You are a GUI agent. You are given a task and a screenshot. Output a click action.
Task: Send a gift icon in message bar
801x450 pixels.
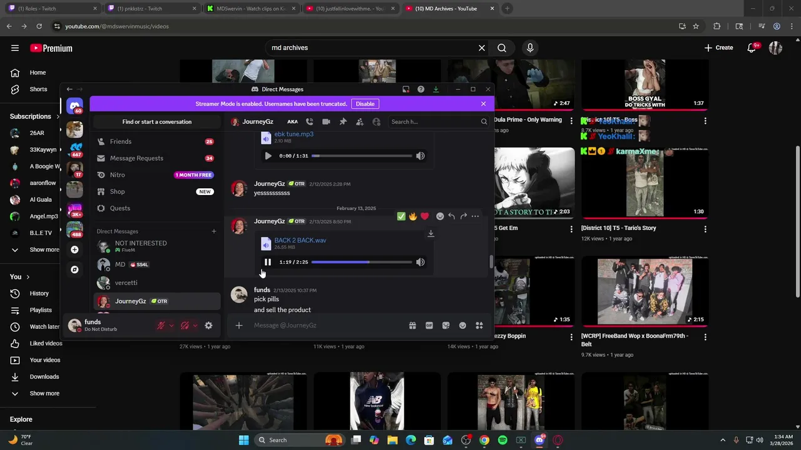click(x=412, y=325)
